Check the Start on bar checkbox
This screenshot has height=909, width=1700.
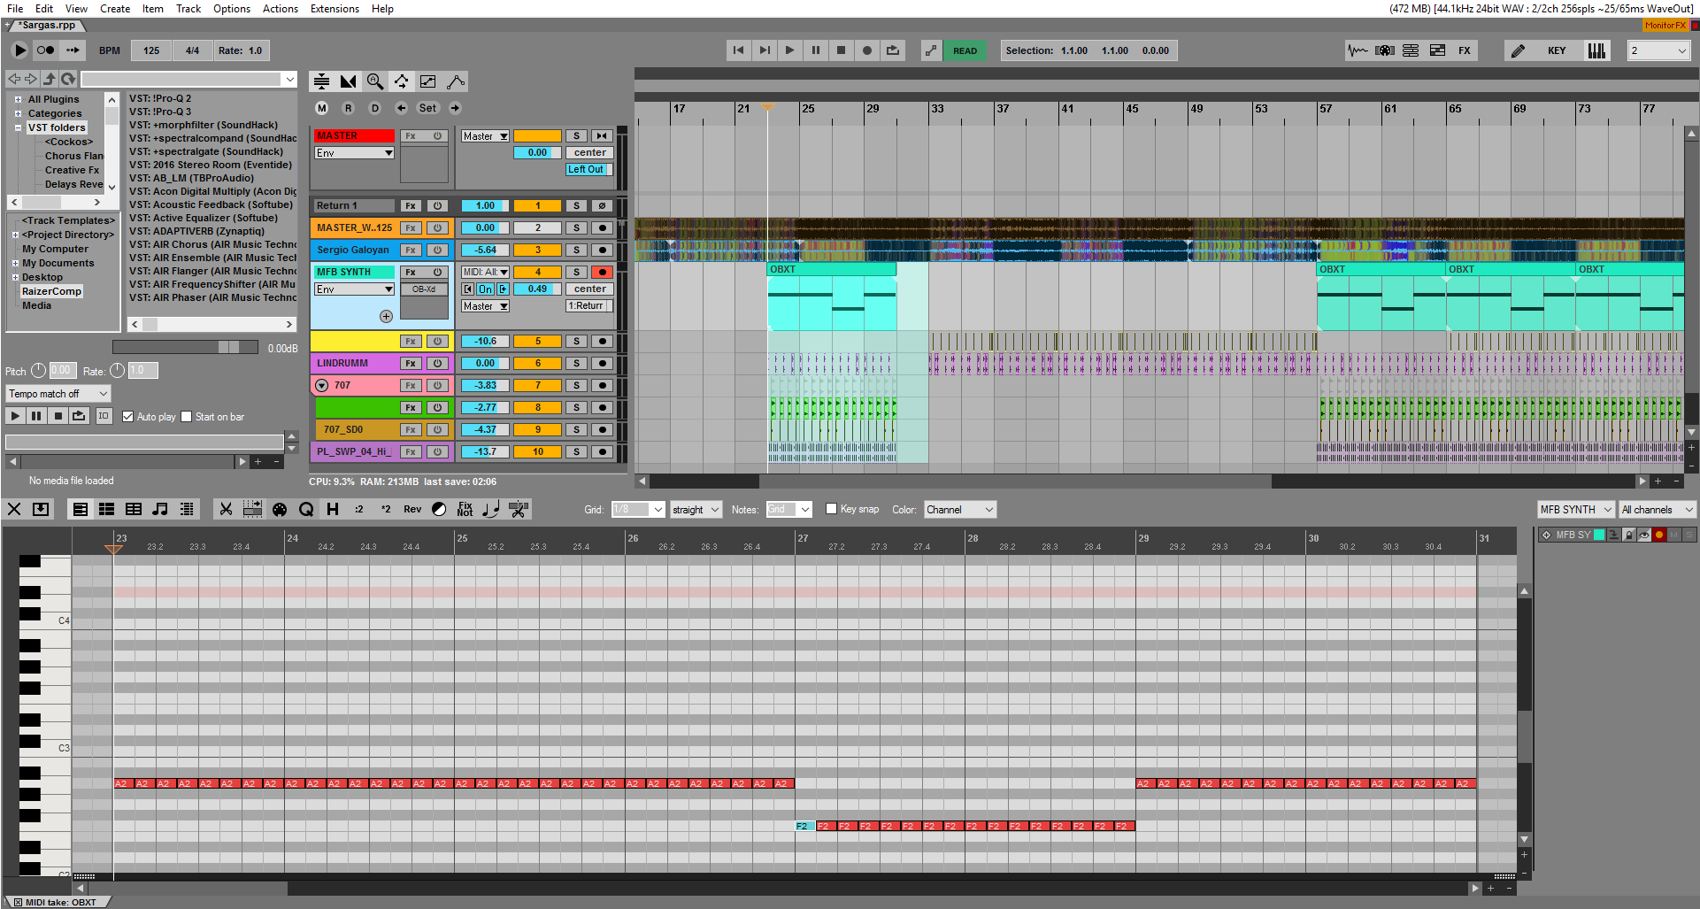coord(187,417)
